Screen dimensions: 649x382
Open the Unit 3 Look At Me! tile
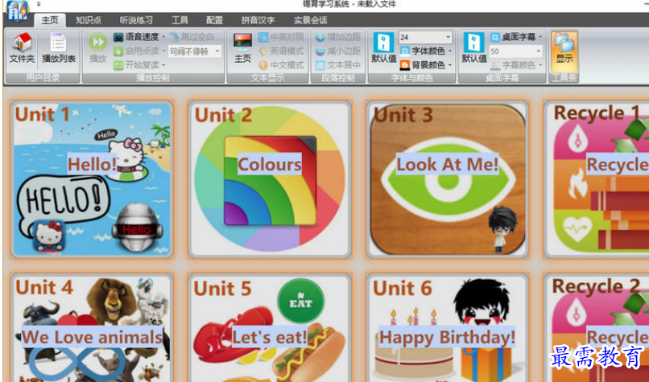coord(448,179)
